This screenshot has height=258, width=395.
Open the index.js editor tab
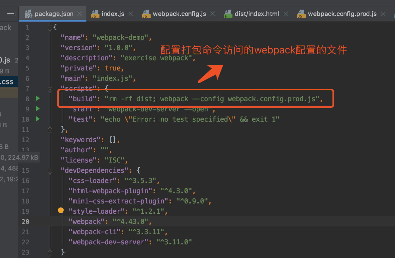(x=113, y=14)
